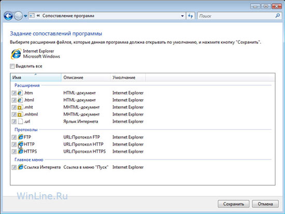Click the .html file type icon
This screenshot has height=214, width=285.
[20, 100]
